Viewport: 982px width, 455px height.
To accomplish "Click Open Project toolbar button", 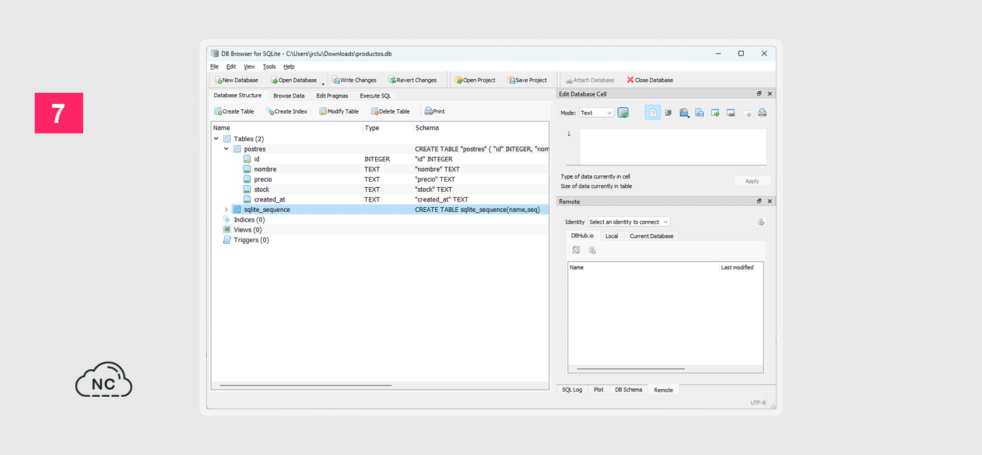I will (475, 80).
